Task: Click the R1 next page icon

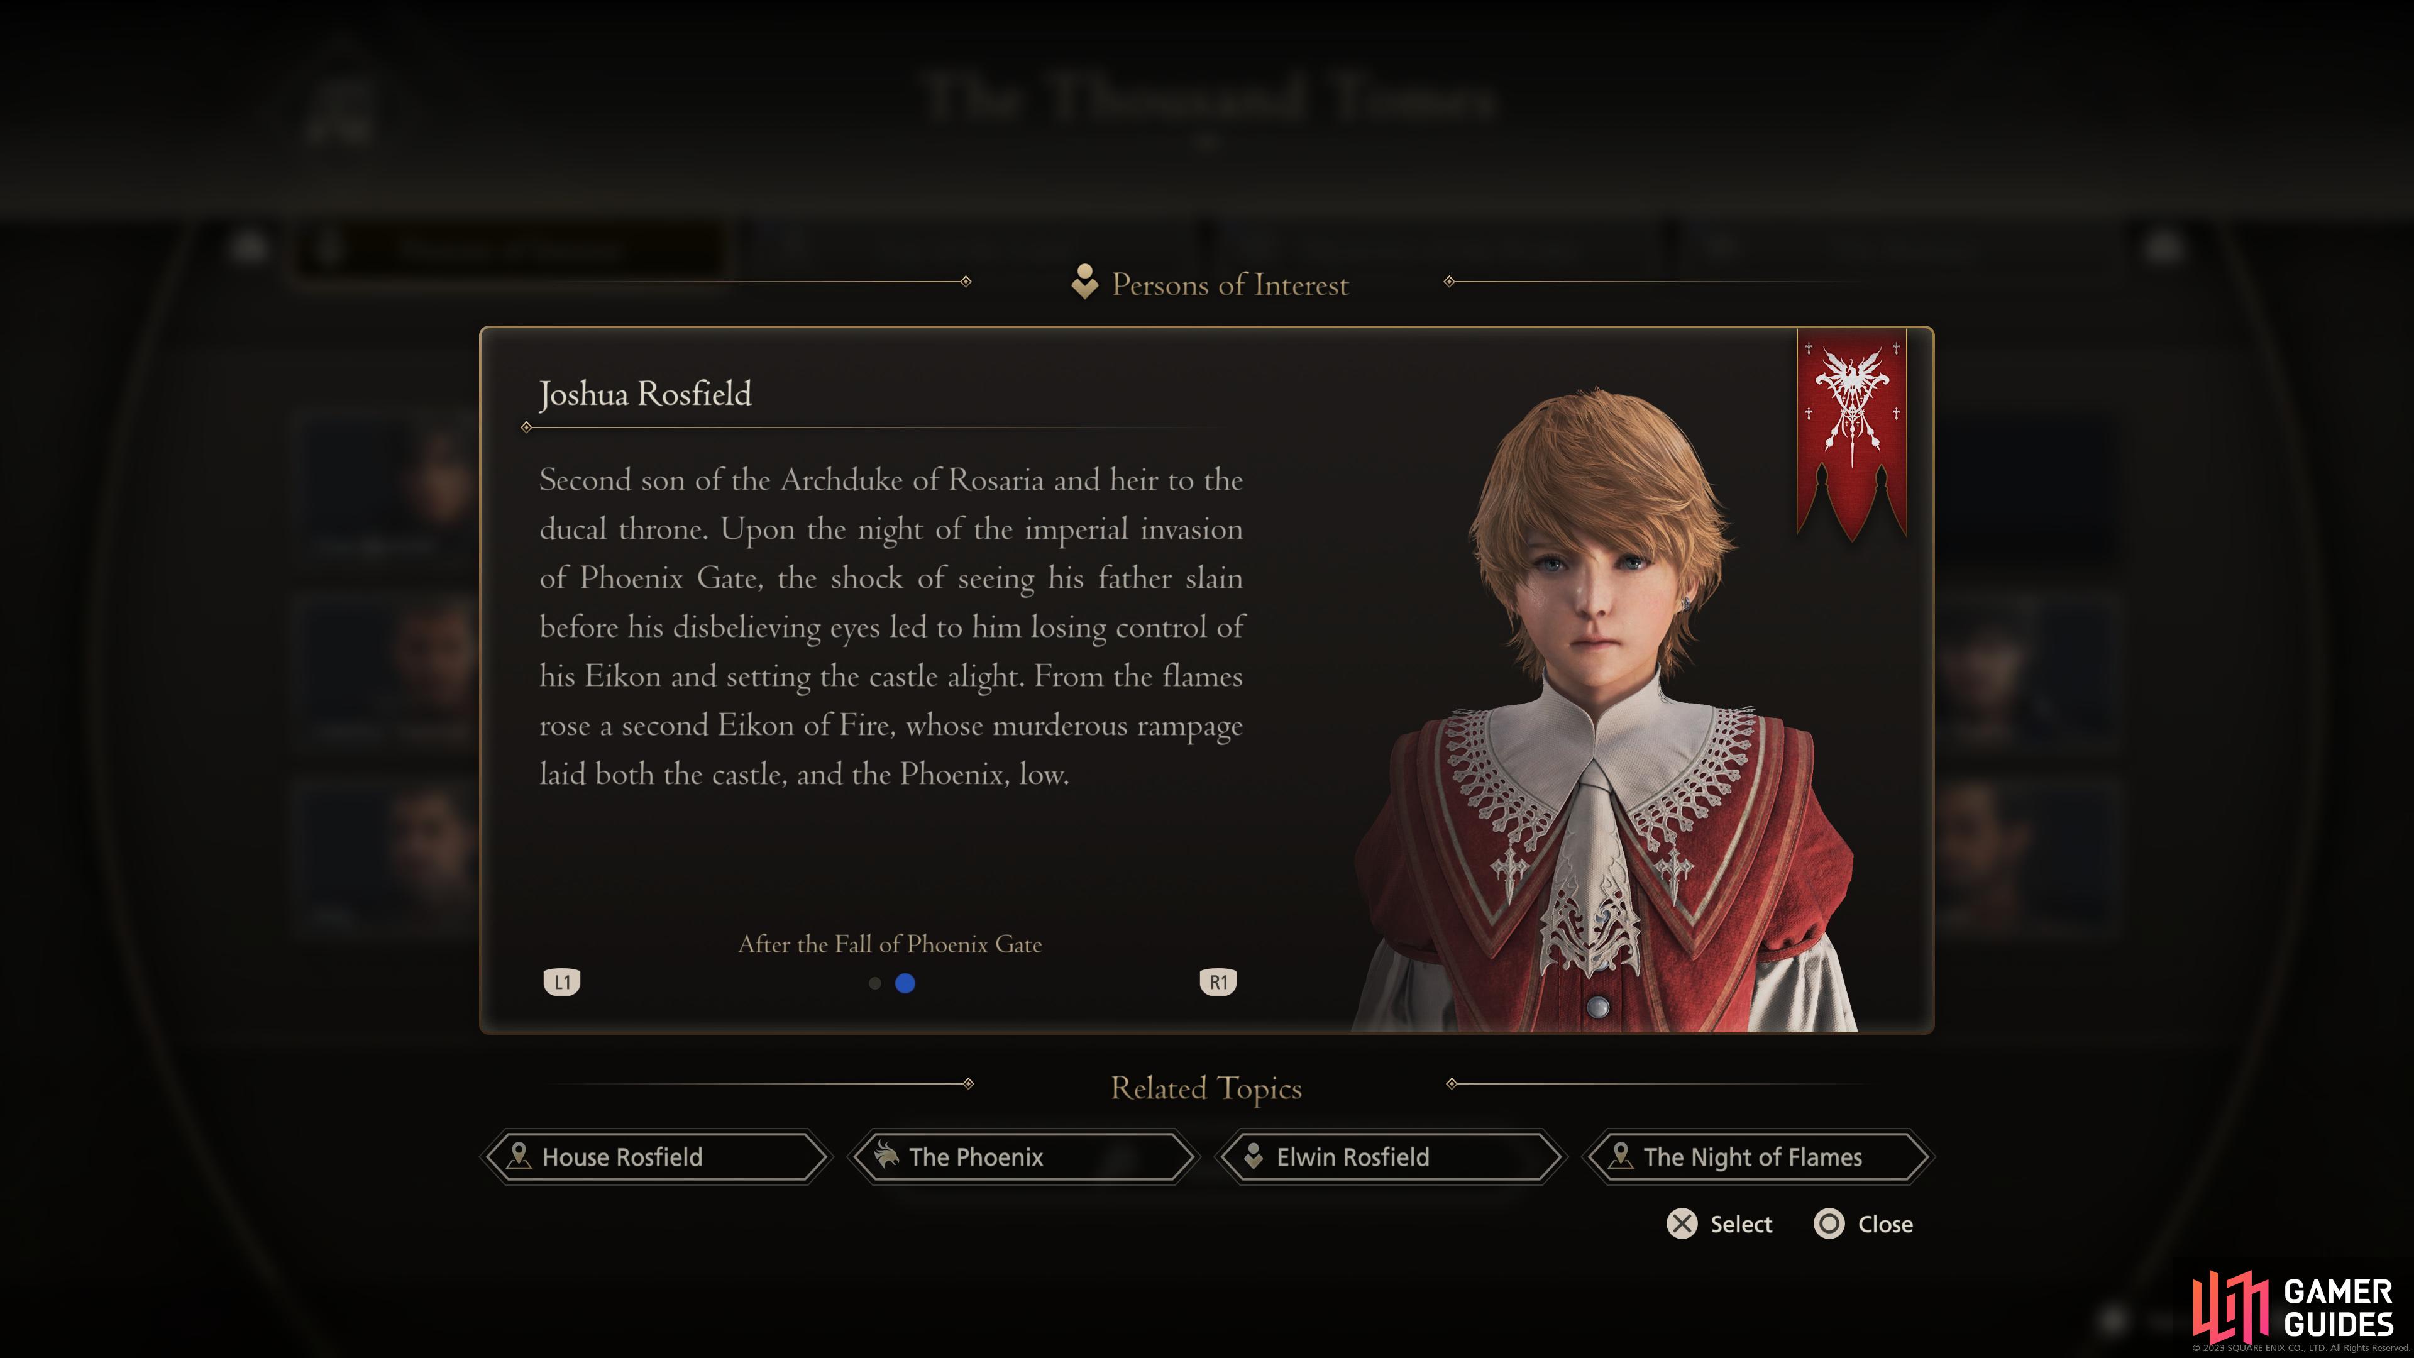Action: [x=1218, y=982]
